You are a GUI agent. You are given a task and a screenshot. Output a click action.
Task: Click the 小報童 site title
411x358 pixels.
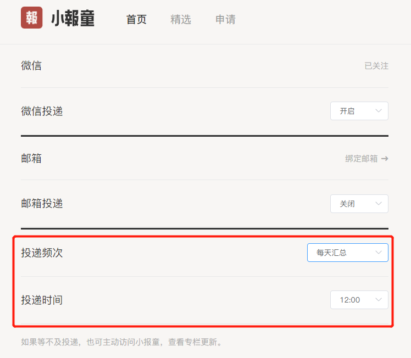73,18
